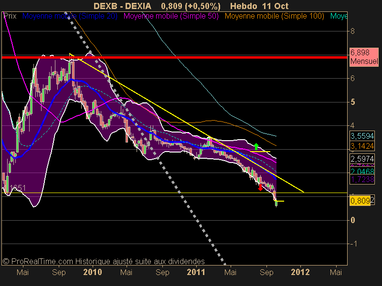
Task: Click the '2012' label on time axis
Action: click(x=300, y=272)
